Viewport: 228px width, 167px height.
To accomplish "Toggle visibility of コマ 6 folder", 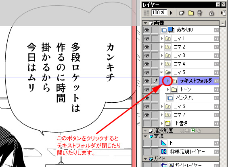I will pyautogui.click(x=147, y=106).
